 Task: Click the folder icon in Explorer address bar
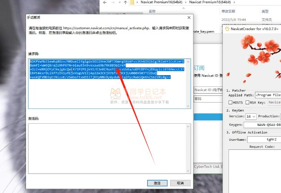(x=132, y=2)
